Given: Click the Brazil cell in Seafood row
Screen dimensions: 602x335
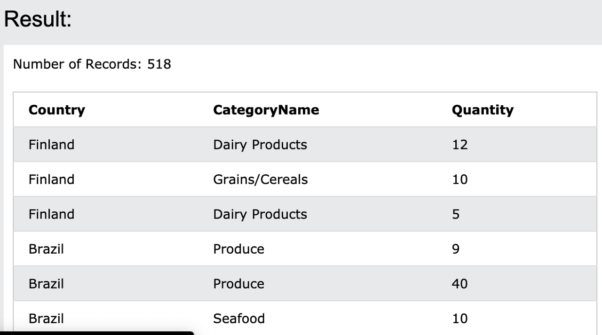Looking at the screenshot, I should tap(46, 319).
